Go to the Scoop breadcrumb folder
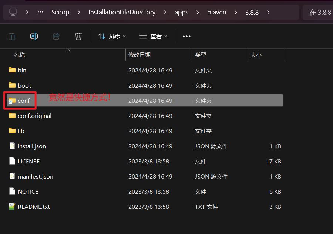333x234 pixels. [x=60, y=12]
